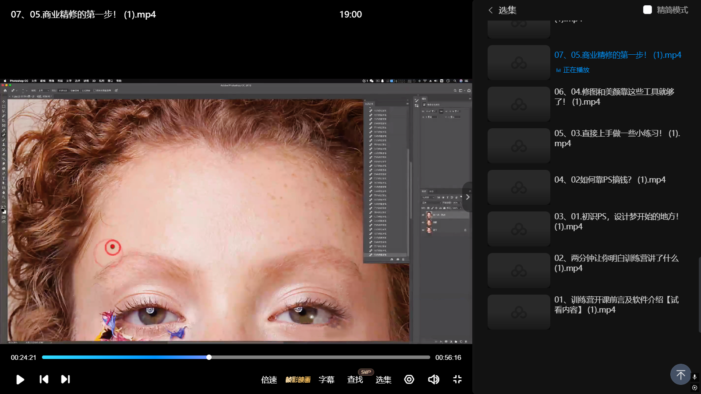Viewport: 701px width, 394px height.
Task: Open the 字幕 subtitle options
Action: (x=326, y=380)
